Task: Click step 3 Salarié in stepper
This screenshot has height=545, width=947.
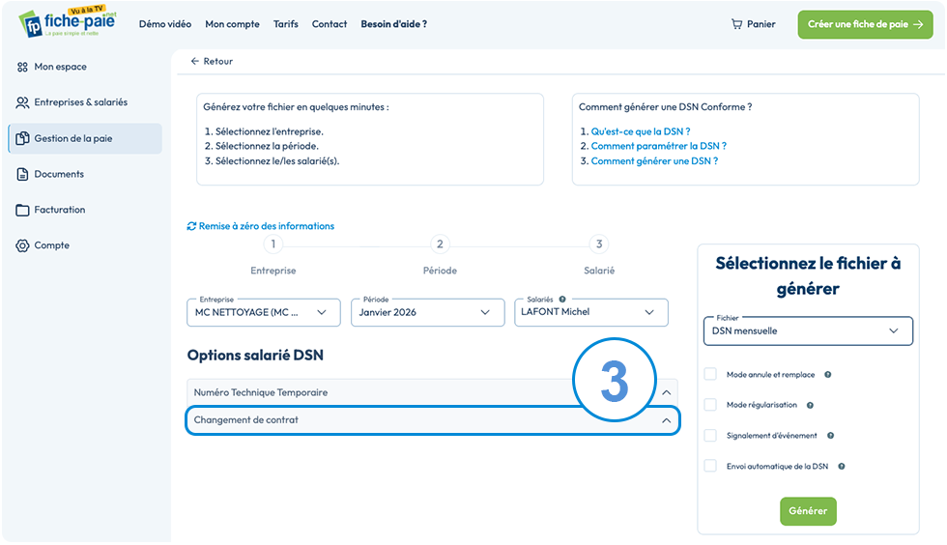Action: pyautogui.click(x=599, y=244)
